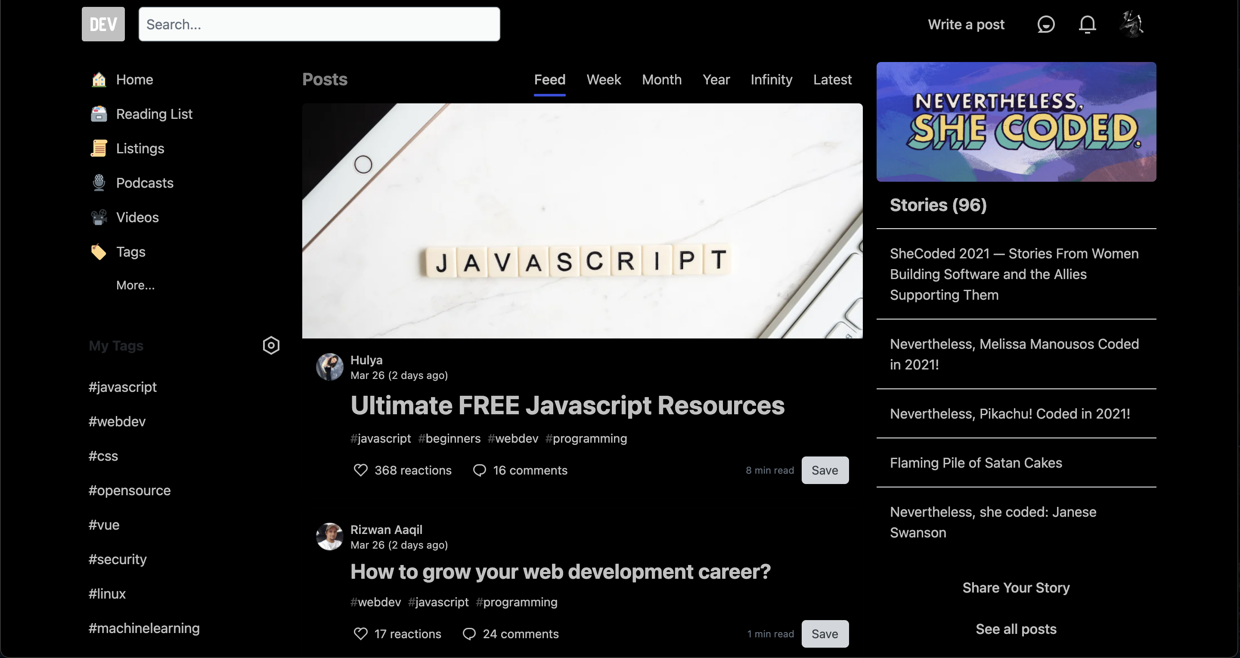The height and width of the screenshot is (658, 1240).
Task: Click the Videos camera icon
Action: point(99,217)
